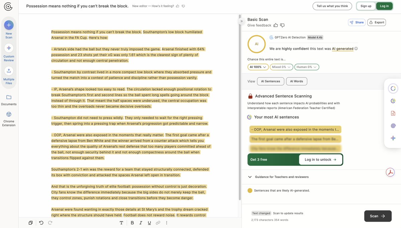Give the new editor a thumbs up

pyautogui.click(x=178, y=6)
